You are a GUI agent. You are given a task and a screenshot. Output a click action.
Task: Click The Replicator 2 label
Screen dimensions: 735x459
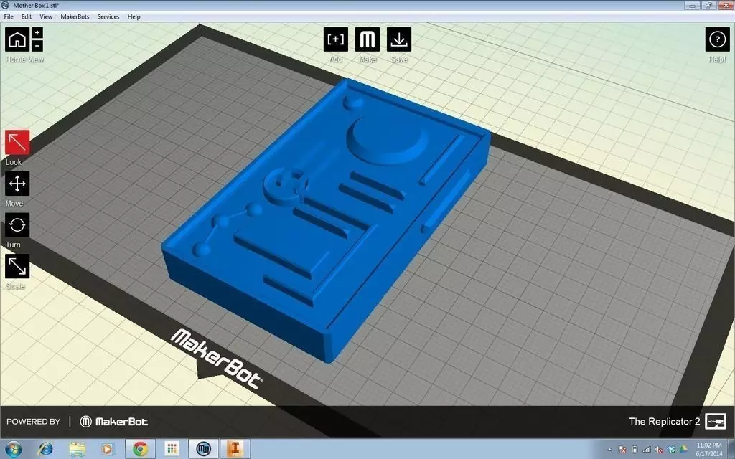coord(664,422)
